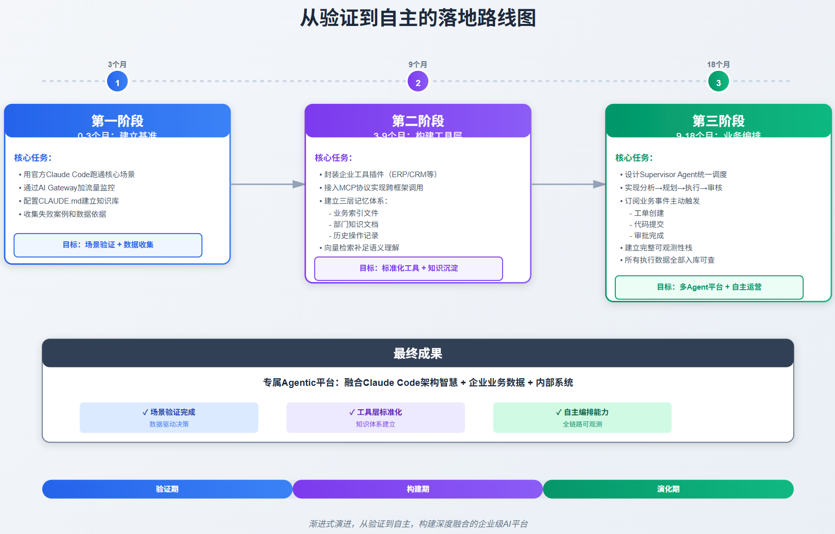Click the 目标：多Agent平台 + 自主运营 button
The height and width of the screenshot is (534, 835).
pyautogui.click(x=709, y=287)
